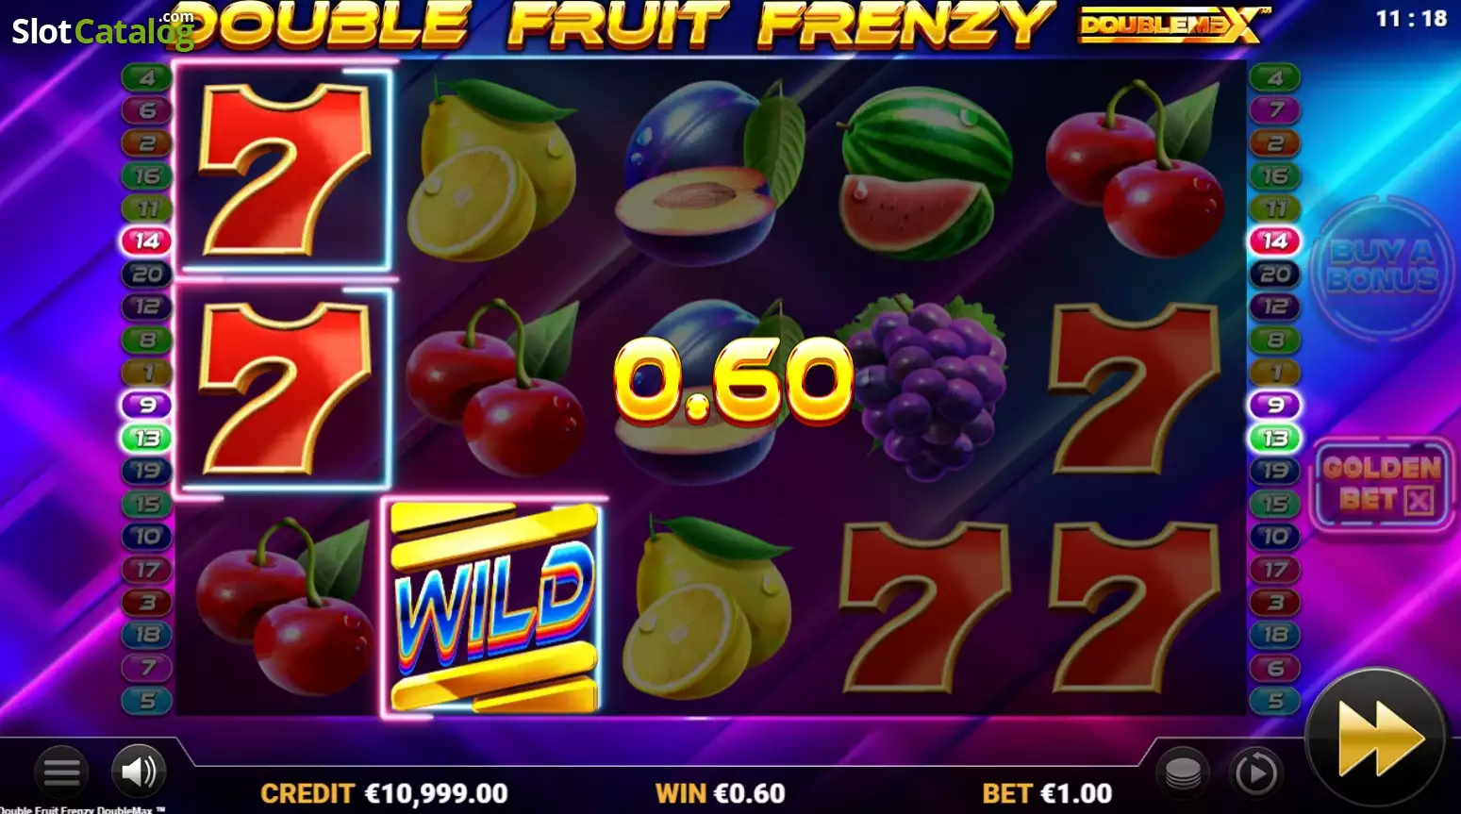Click the BET €1.00 amount
The height and width of the screenshot is (814, 1461).
(1047, 793)
